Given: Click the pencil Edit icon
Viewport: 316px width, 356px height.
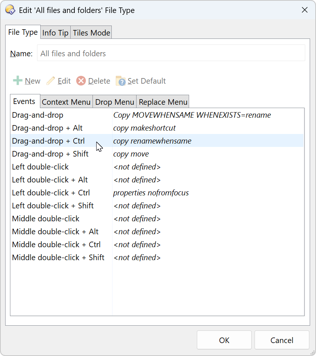Looking at the screenshot, I should [51, 81].
